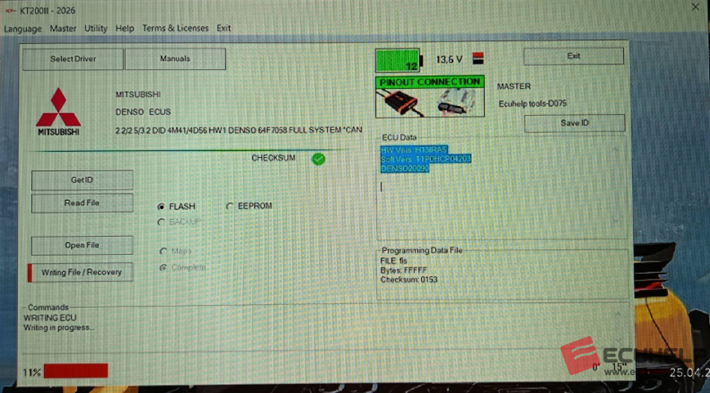
Task: Click the red voltage flag icon
Action: tap(477, 59)
